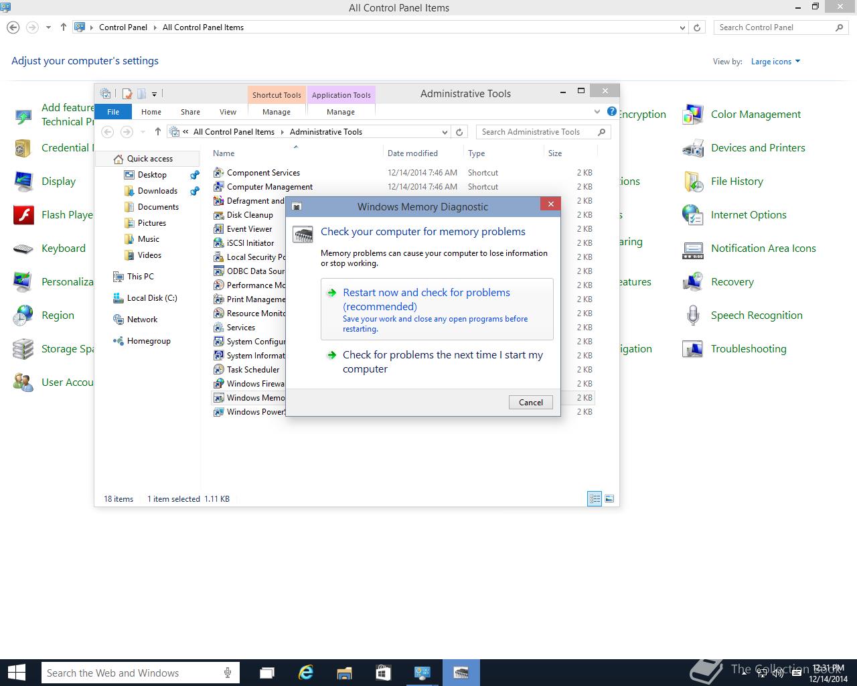
Task: Open Storage Spaces icon
Action: tap(23, 349)
